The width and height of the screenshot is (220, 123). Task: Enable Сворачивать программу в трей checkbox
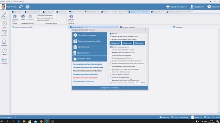(111, 72)
